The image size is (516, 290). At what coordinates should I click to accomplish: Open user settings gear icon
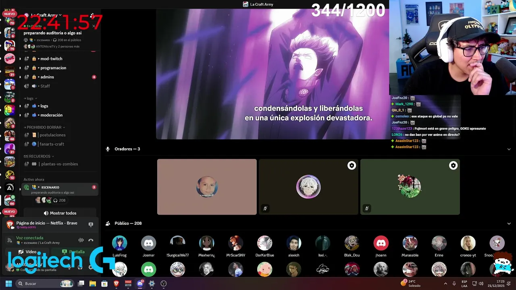[x=90, y=267]
